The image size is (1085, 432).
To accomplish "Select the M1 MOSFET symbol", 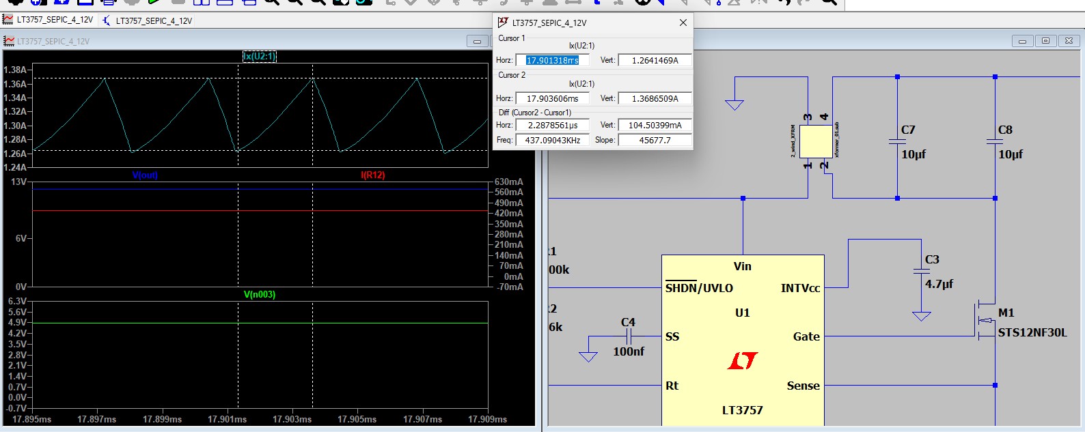I will coord(985,321).
